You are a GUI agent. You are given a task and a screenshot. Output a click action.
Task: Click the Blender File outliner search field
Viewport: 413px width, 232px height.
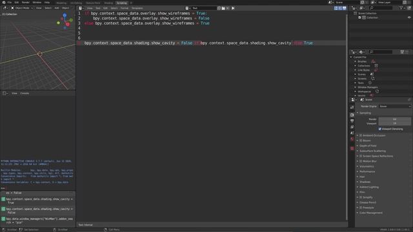pos(381,52)
